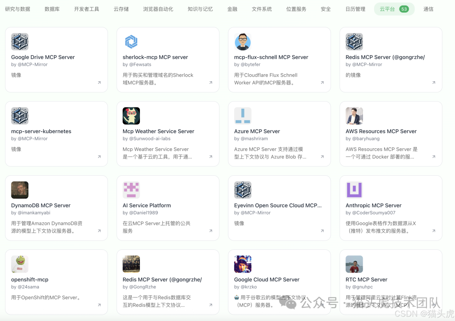The width and height of the screenshot is (455, 321).
Task: Open the openshift-mcp title link
Action: [29, 279]
